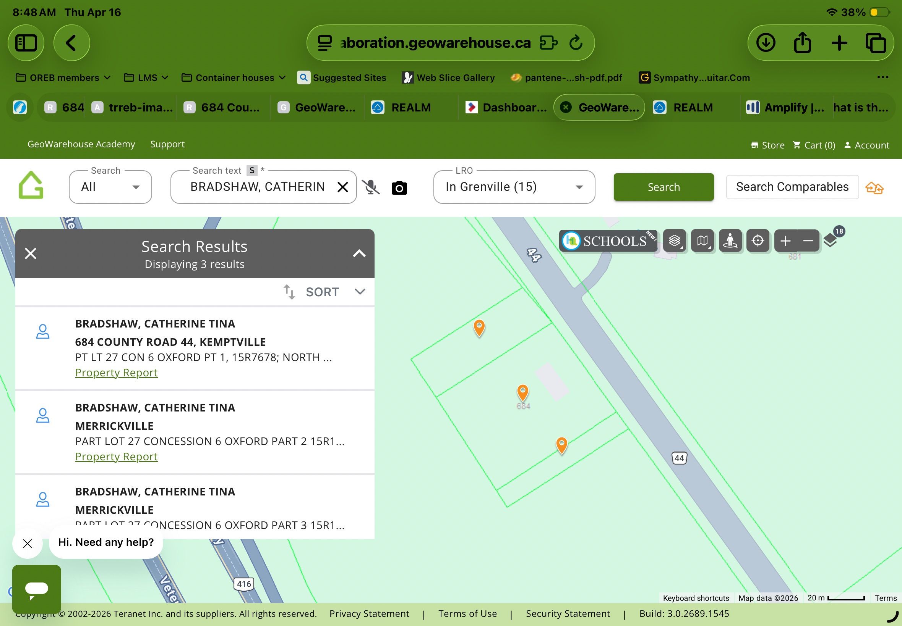Open Property Report for 684 County Road 44
This screenshot has width=902, height=626.
tap(116, 373)
